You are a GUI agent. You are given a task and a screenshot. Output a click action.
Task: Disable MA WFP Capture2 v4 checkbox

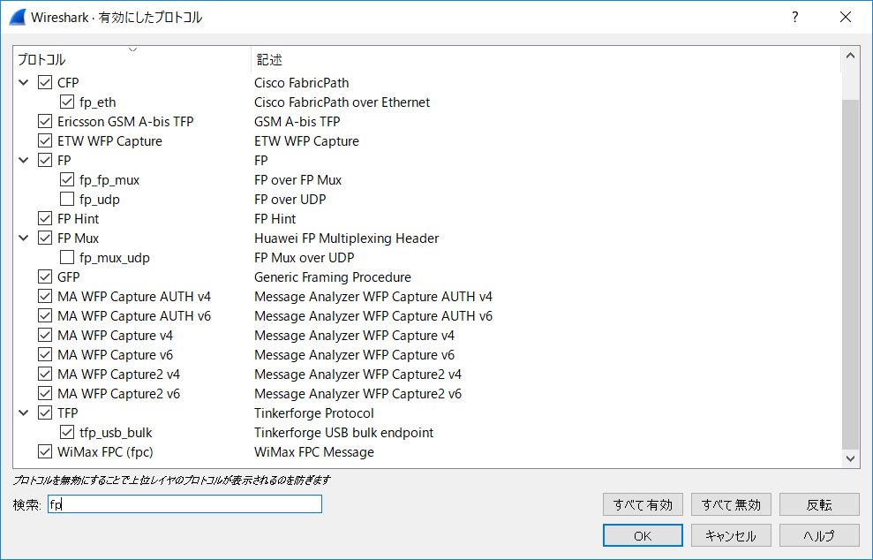[45, 374]
